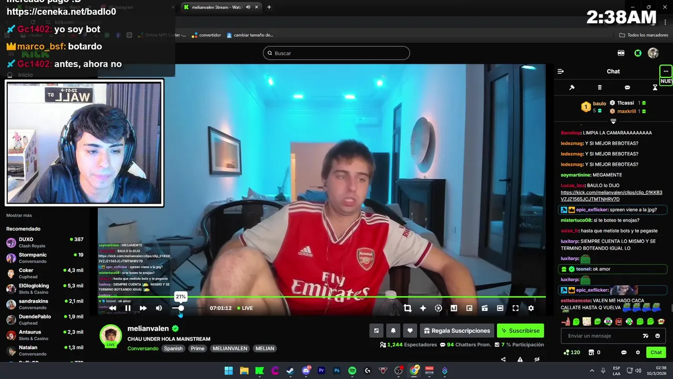Skip forward with the fast-forward button
This screenshot has height=379, width=673.
[143, 308]
